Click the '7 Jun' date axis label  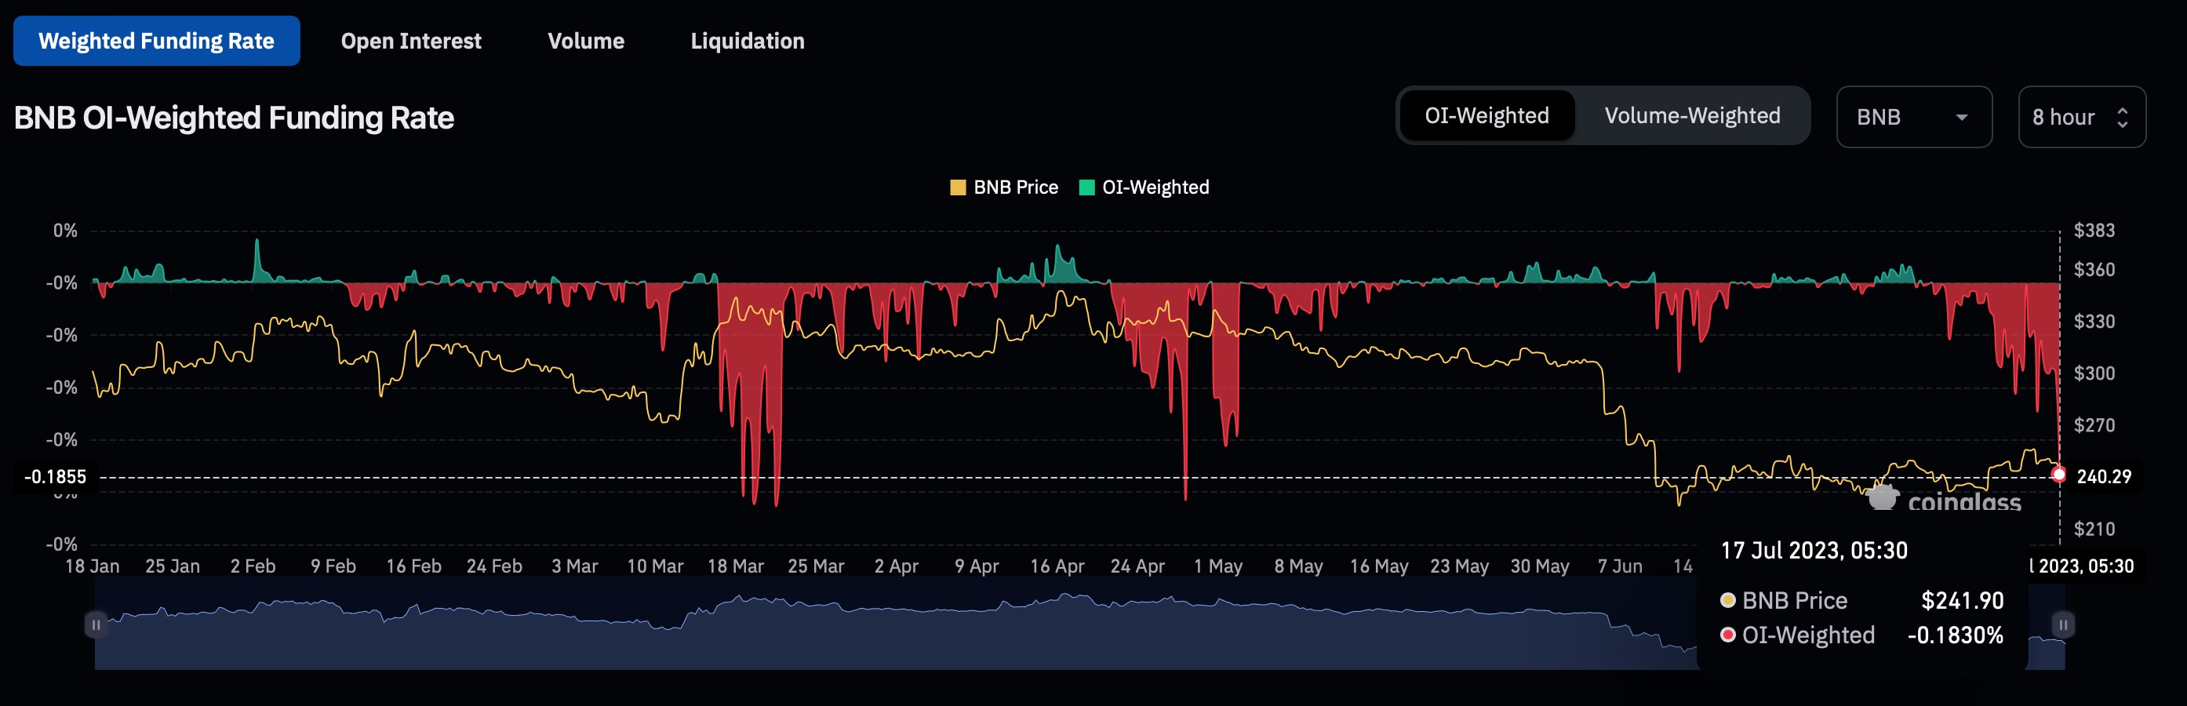pos(1620,566)
